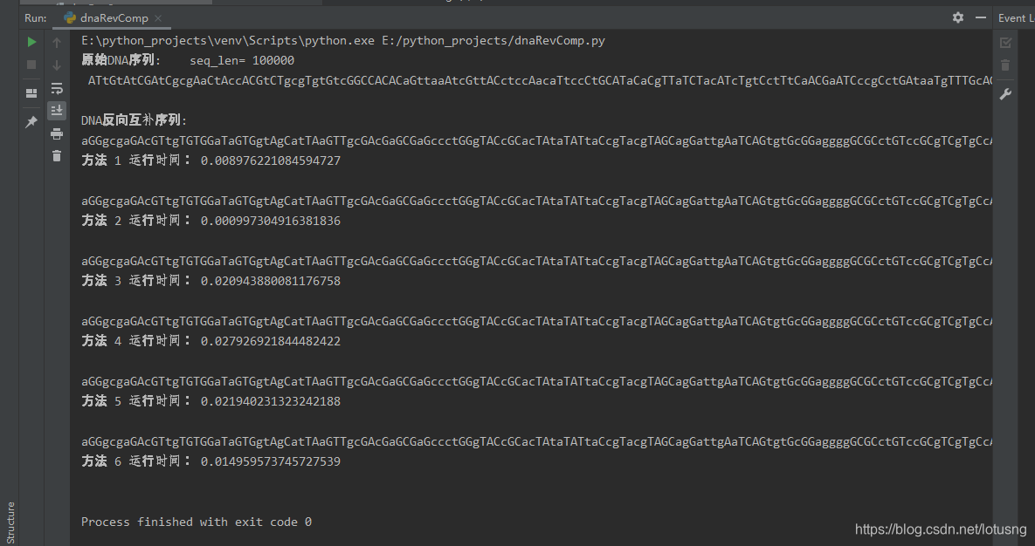Click the 方法 6 runtime value 0.014959573745727539
1035x546 pixels.
271,461
